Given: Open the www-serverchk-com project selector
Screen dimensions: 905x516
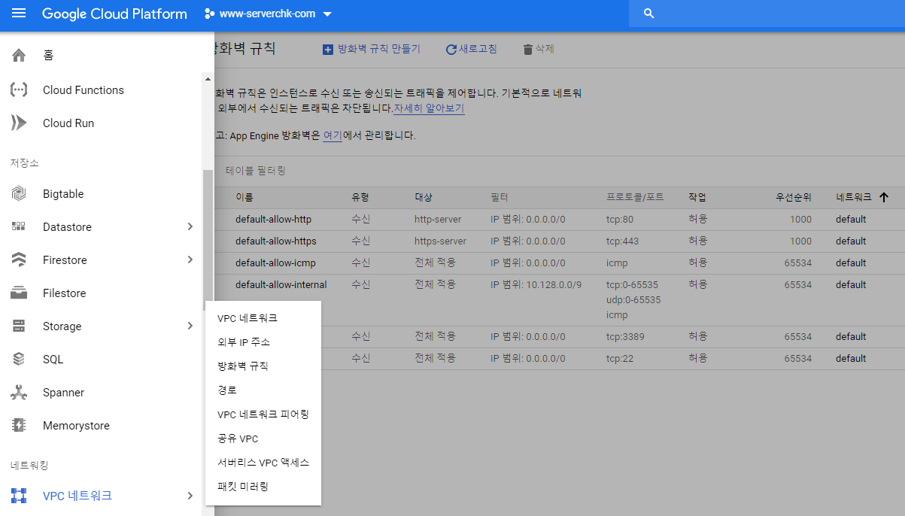Looking at the screenshot, I should (x=267, y=14).
